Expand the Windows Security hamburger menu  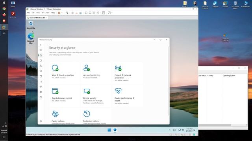(41, 50)
